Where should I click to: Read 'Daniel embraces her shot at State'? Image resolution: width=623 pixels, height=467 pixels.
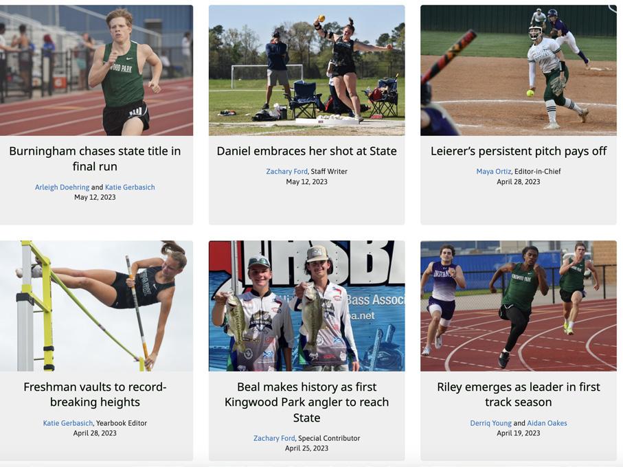coord(307,151)
